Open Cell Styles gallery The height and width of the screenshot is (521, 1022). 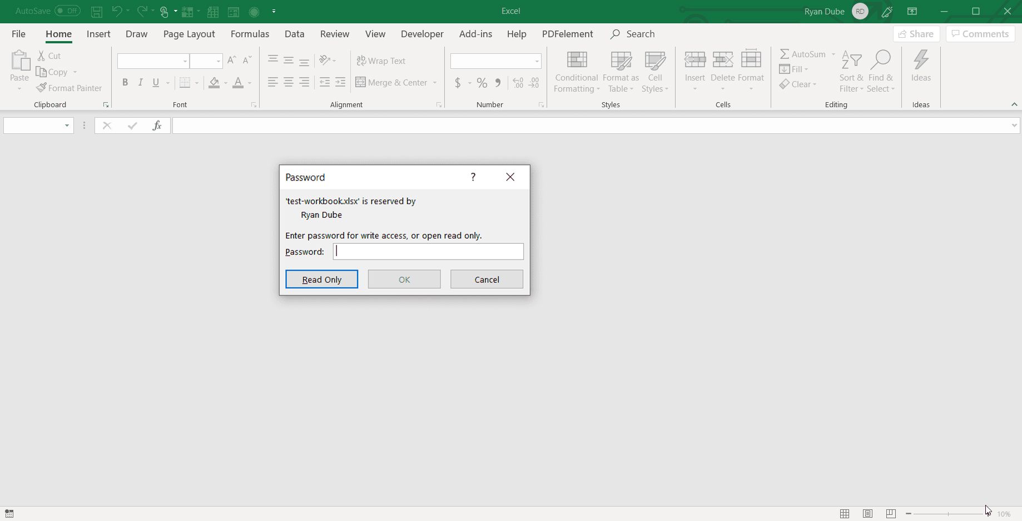pyautogui.click(x=655, y=72)
